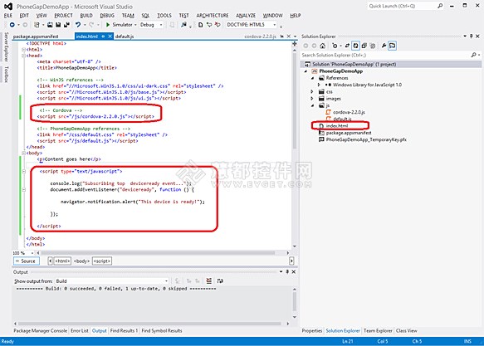Click the Save file toolbar icon
The height and width of the screenshot is (346, 484).
coord(58,25)
